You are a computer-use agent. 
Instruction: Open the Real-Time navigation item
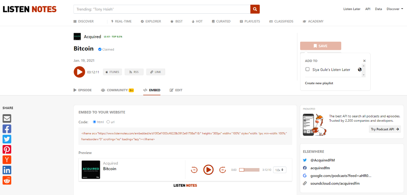pyautogui.click(x=121, y=21)
